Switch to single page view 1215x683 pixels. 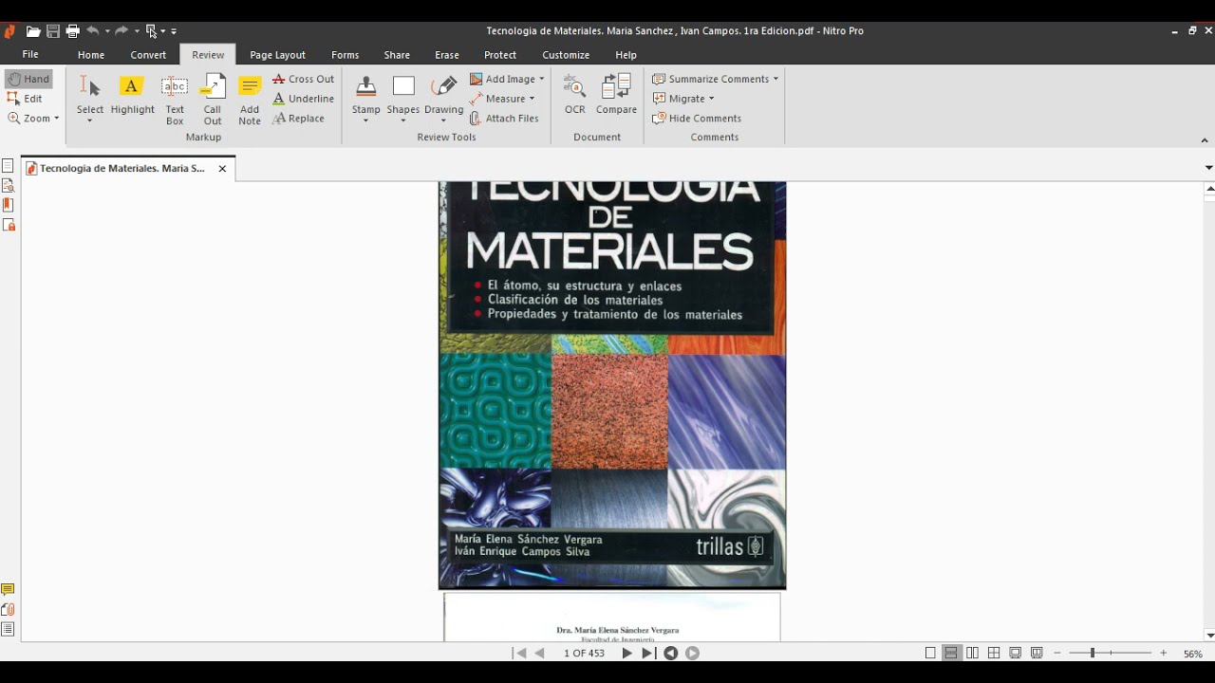930,653
